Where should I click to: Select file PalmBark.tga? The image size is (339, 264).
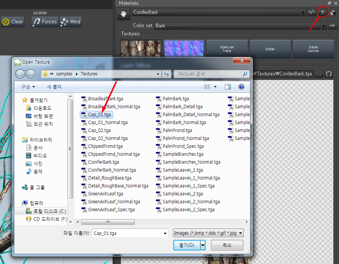(x=173, y=99)
